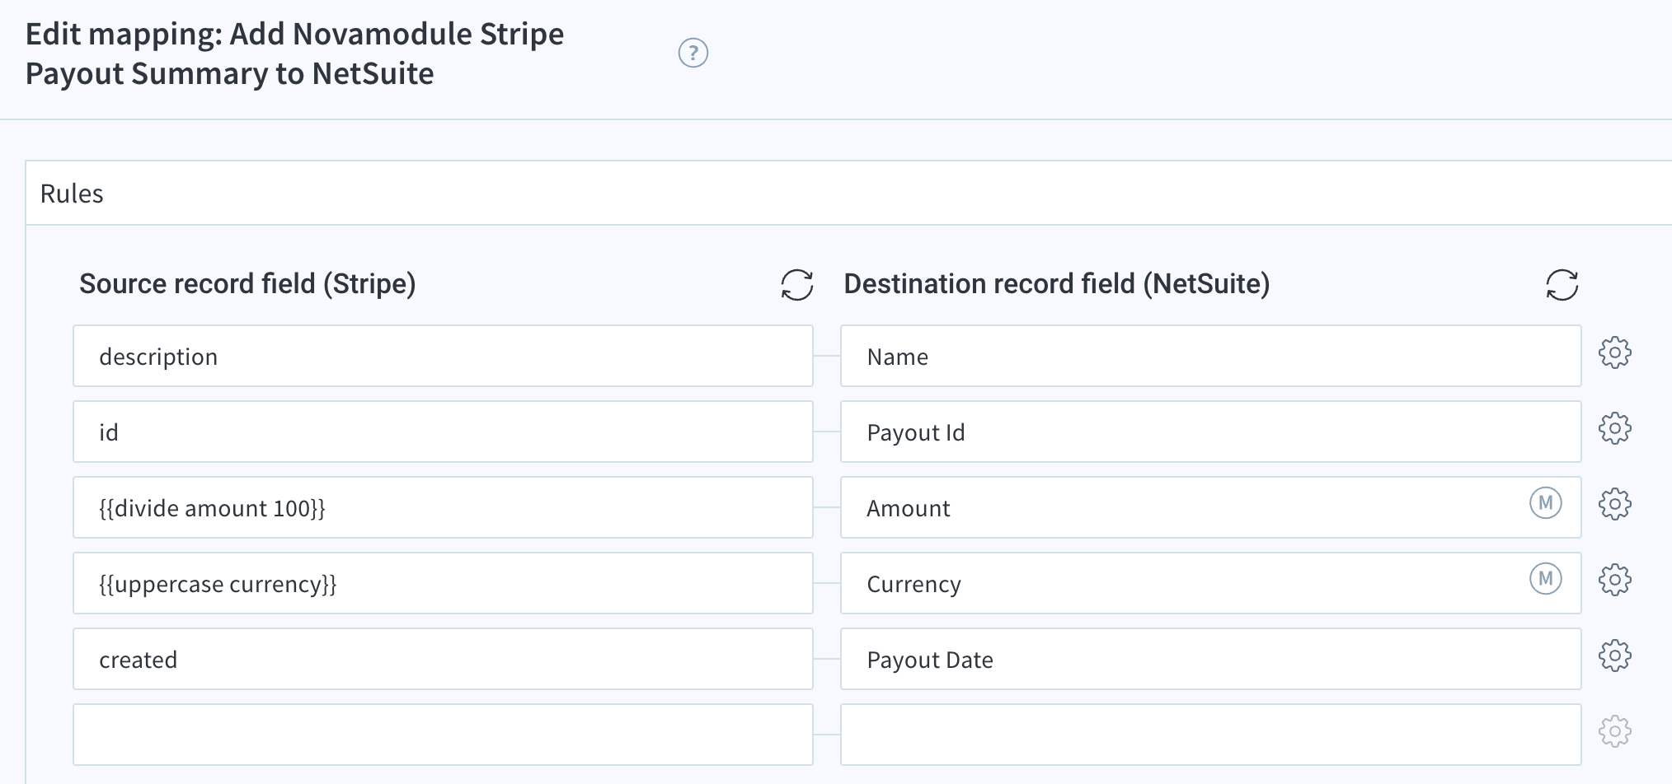Edit the Payout Date destination field
1672x784 pixels.
[1211, 659]
